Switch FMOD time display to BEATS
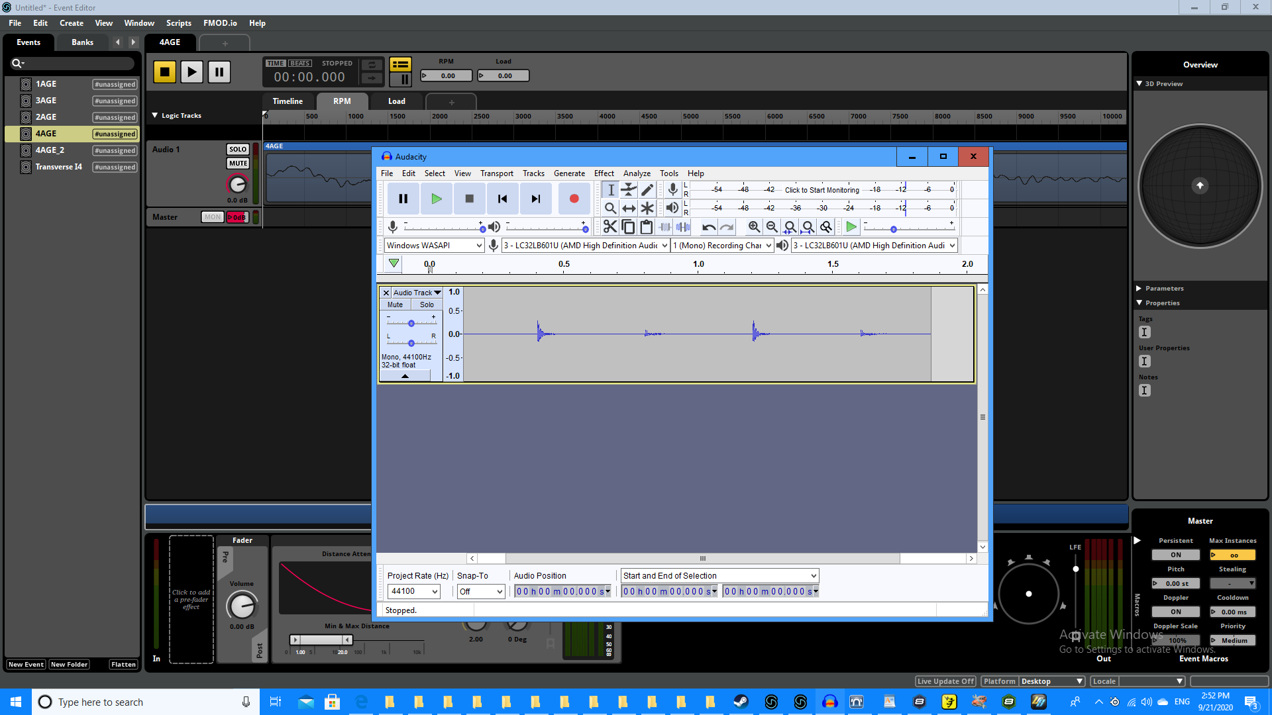The image size is (1272, 715). (x=300, y=64)
